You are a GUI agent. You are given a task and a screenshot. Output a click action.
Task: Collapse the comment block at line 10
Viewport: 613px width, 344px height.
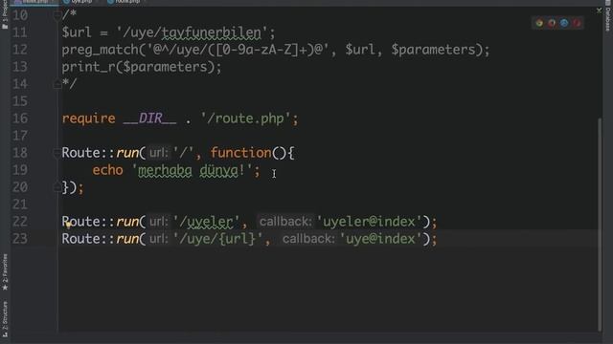click(x=57, y=15)
